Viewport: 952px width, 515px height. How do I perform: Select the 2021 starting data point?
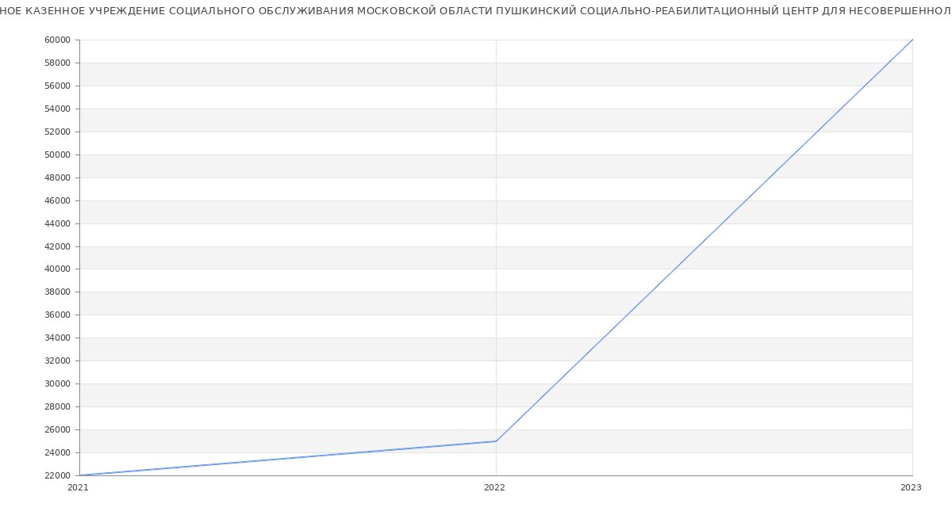pos(80,475)
